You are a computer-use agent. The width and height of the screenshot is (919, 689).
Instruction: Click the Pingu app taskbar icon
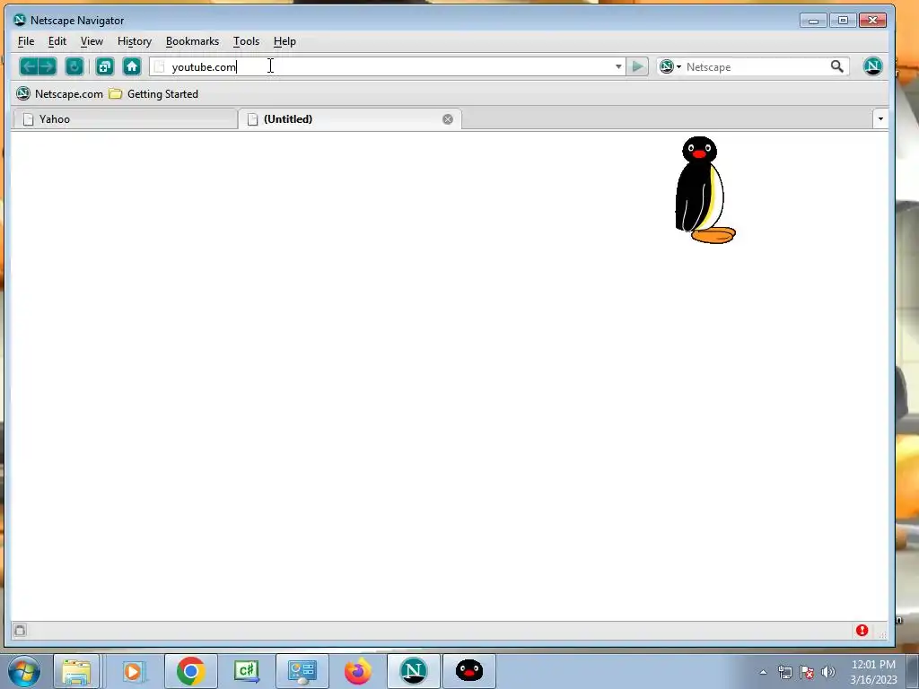(x=468, y=671)
